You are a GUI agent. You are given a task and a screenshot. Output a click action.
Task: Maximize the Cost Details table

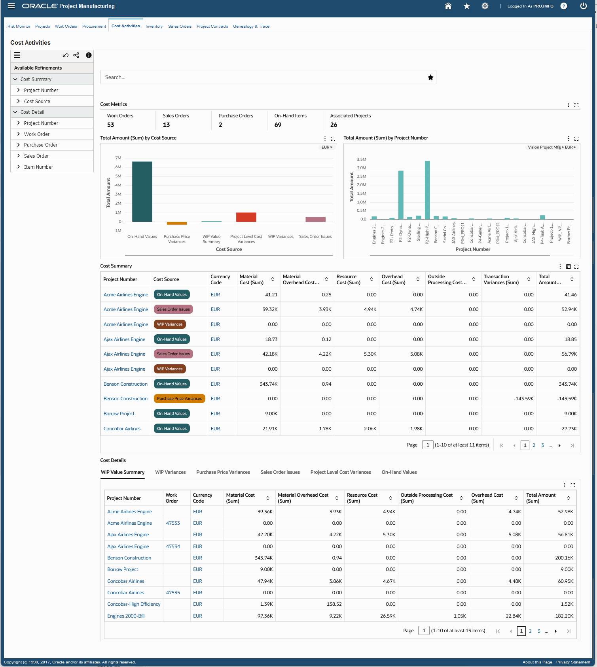tap(572, 485)
